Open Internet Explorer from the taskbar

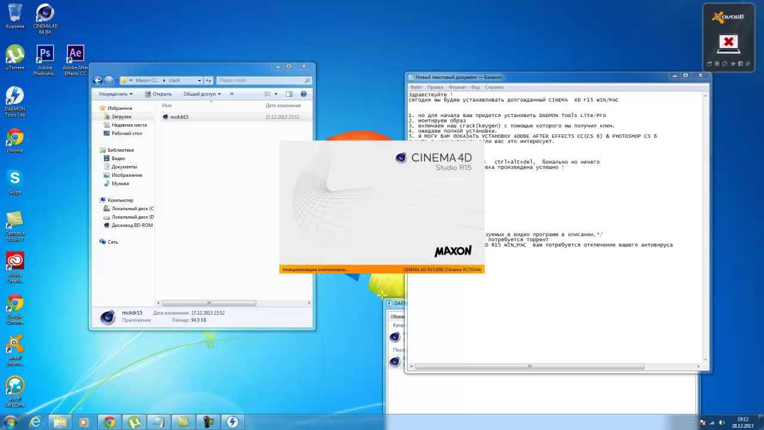coord(36,422)
